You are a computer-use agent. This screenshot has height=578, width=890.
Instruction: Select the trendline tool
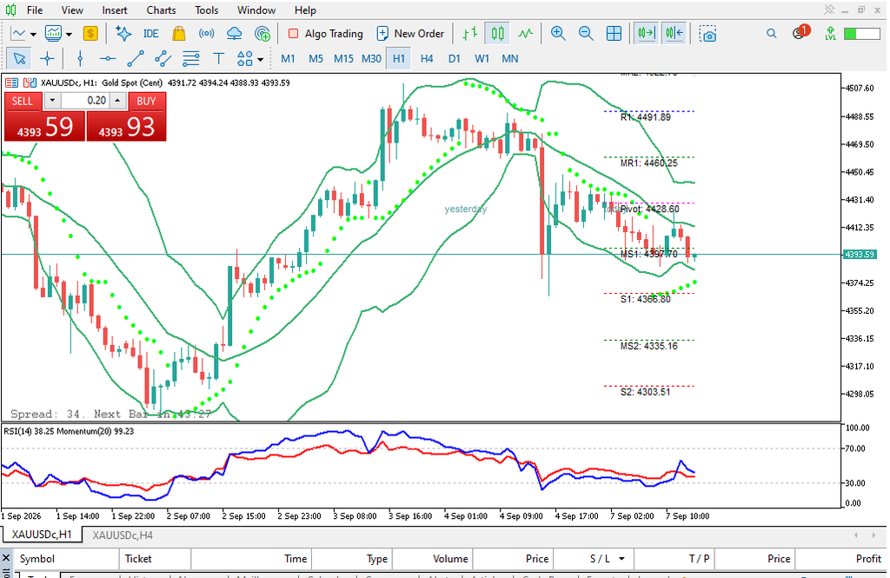(135, 58)
